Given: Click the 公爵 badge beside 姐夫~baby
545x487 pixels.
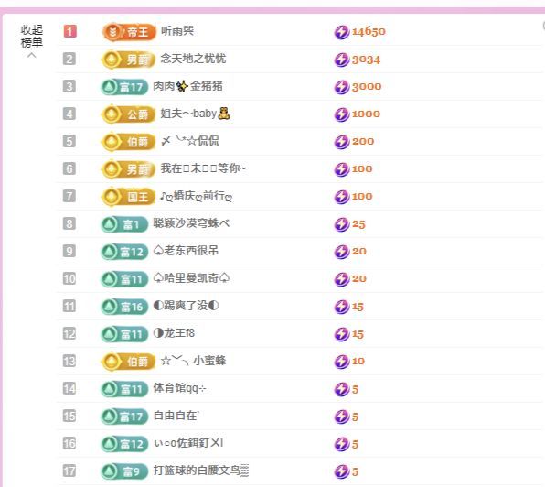Looking at the screenshot, I should click(128, 114).
